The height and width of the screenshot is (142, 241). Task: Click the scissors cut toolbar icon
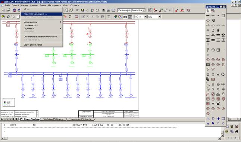93,17
